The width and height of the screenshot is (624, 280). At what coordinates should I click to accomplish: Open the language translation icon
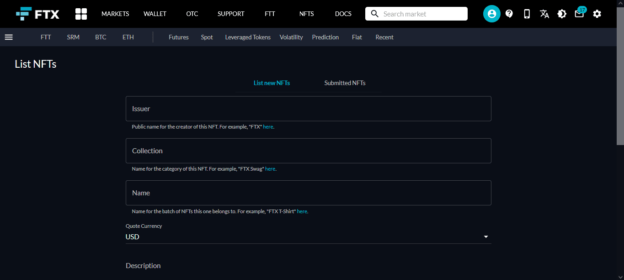[544, 14]
